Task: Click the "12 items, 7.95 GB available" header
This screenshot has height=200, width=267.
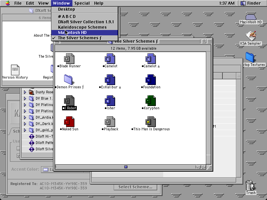Action: point(133,48)
